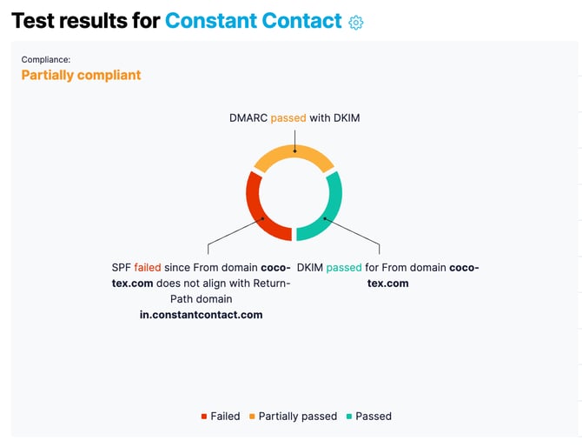The height and width of the screenshot is (447, 582).
Task: Click the Partially compliant status text
Action: pos(81,76)
